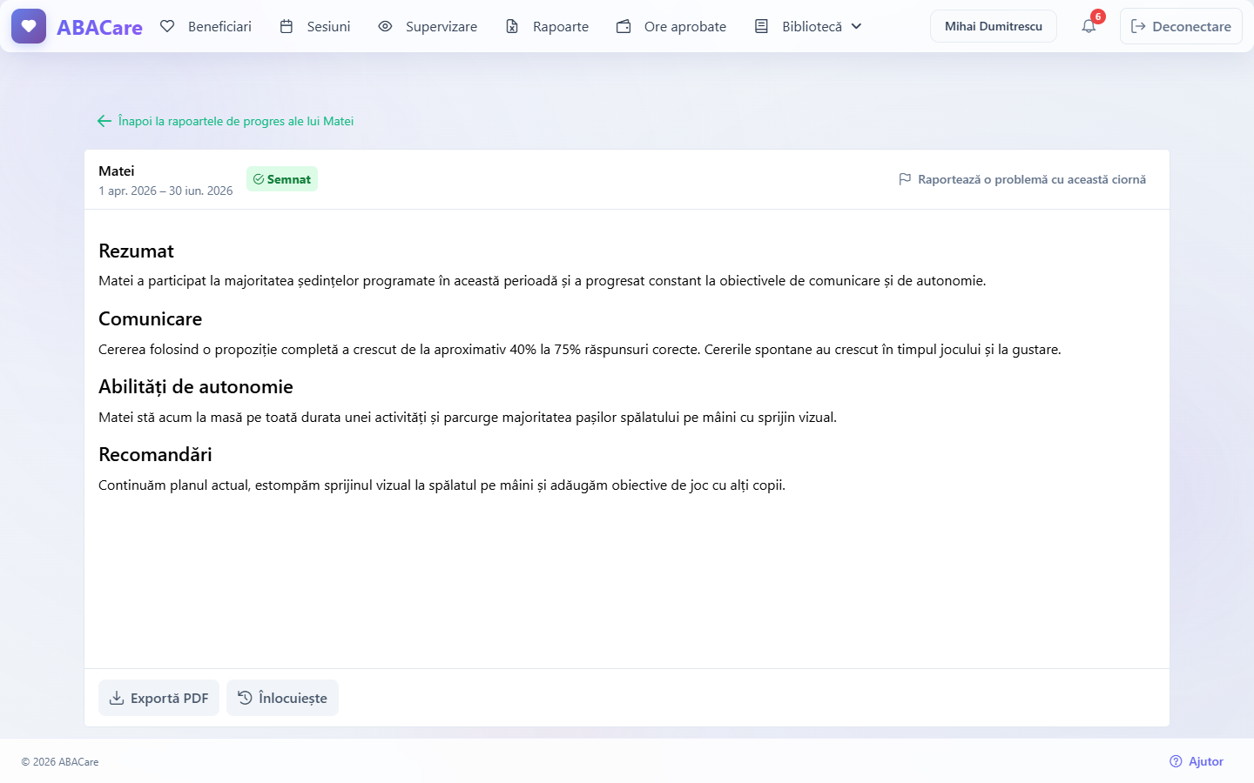Select the Rezumat heading

(136, 251)
